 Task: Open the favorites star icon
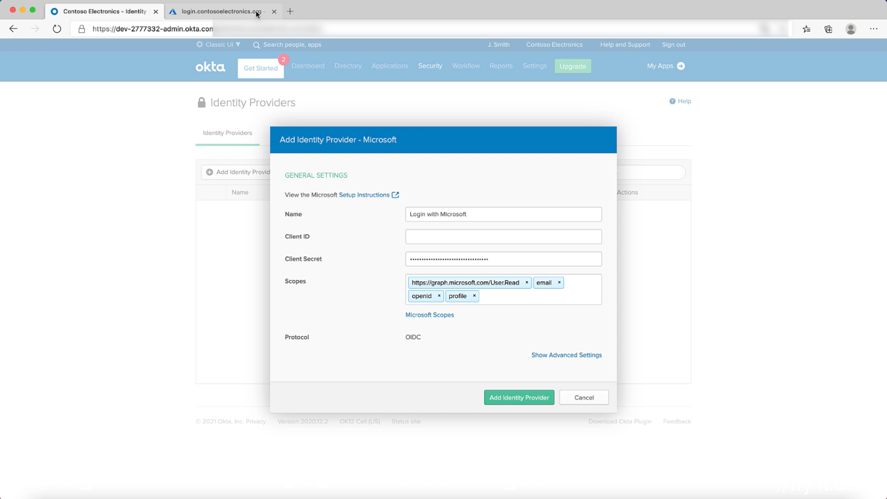[806, 29]
